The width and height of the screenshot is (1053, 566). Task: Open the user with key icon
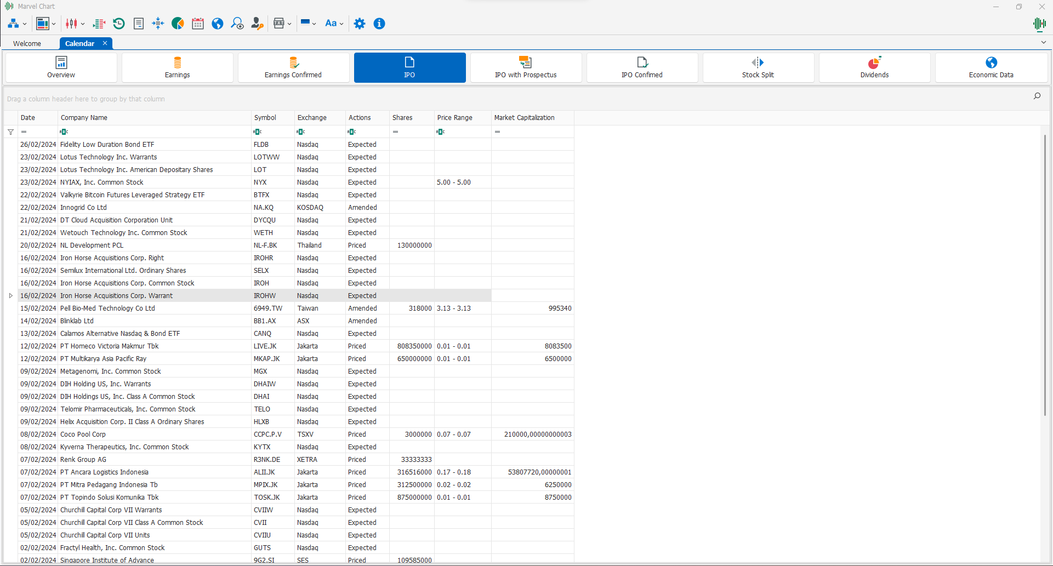[257, 24]
